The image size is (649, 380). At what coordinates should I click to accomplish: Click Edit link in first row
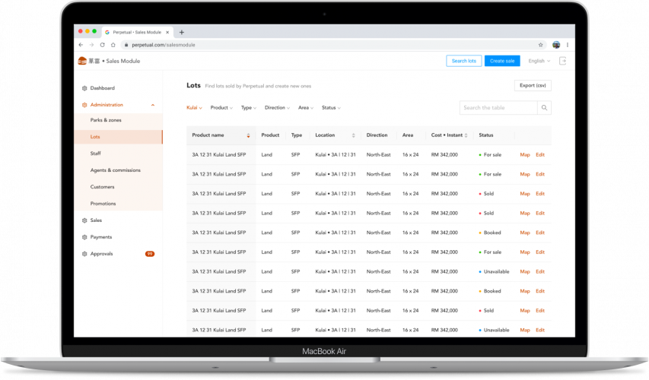click(x=540, y=154)
